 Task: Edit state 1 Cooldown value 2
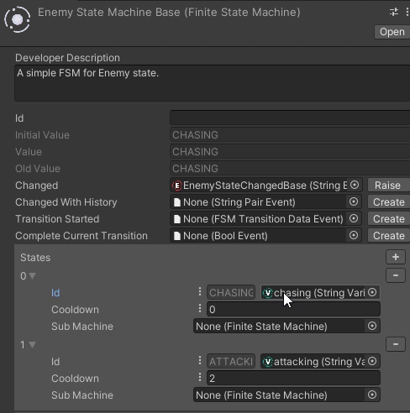pos(293,378)
